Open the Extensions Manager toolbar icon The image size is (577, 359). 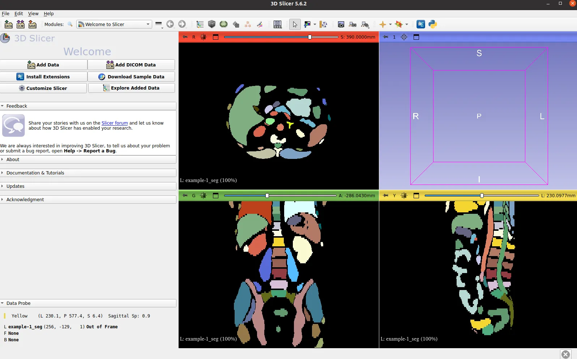tap(421, 24)
